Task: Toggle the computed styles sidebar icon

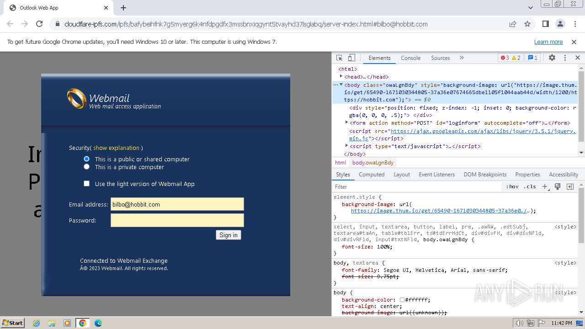Action: [570, 186]
